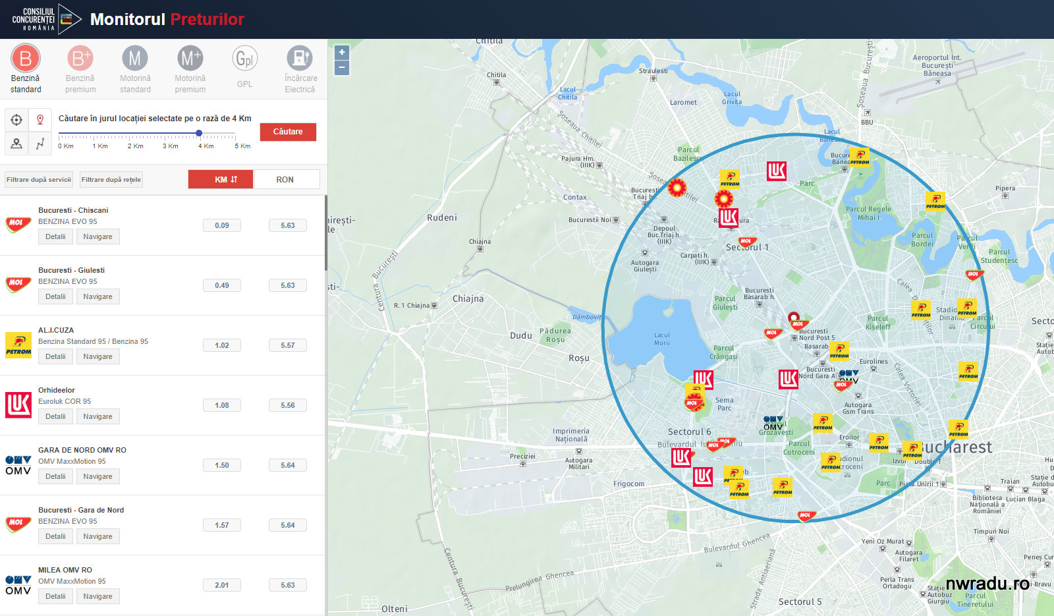The image size is (1054, 616).
Task: Click the Petrom marker near Piața Unirii
Action: tap(912, 451)
